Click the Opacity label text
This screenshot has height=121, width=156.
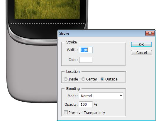[x=71, y=105]
